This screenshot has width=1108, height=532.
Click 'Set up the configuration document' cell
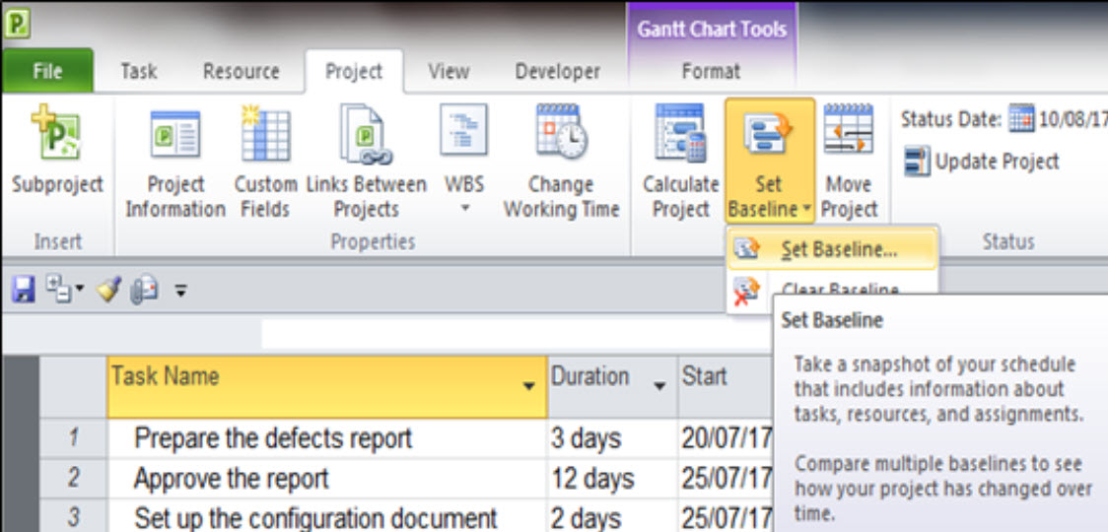pos(326,517)
